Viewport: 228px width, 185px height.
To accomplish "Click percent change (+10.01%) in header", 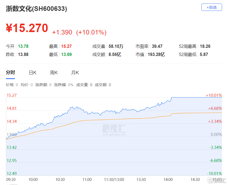I will pyautogui.click(x=91, y=32).
